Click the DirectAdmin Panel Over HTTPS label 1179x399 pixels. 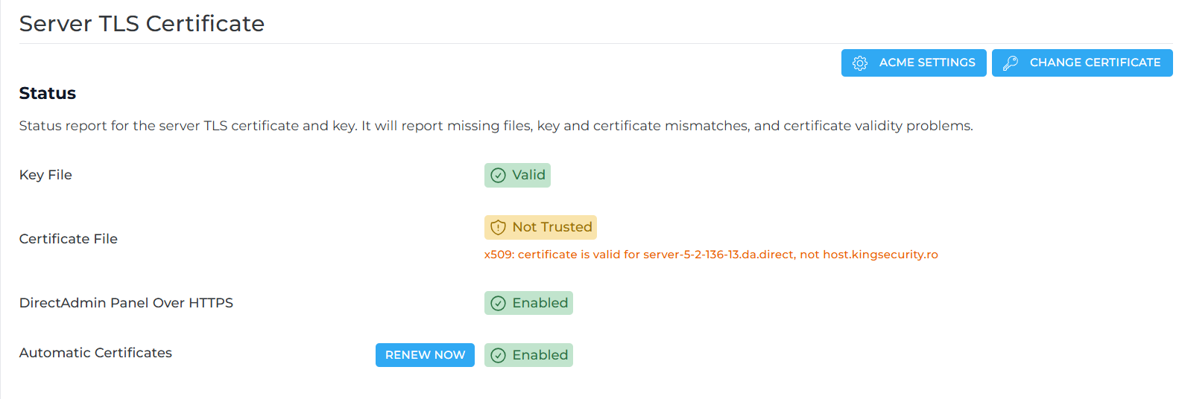[126, 303]
